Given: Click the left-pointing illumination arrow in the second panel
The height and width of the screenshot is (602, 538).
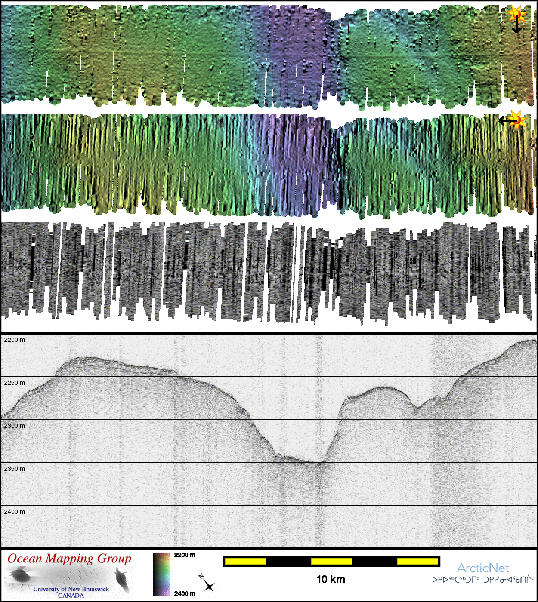Looking at the screenshot, I should 505,121.
